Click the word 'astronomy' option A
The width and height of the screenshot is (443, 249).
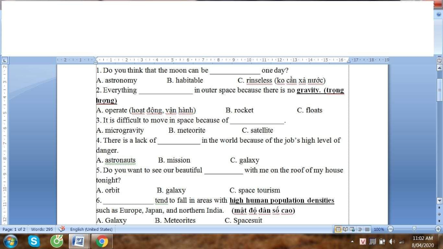point(121,80)
